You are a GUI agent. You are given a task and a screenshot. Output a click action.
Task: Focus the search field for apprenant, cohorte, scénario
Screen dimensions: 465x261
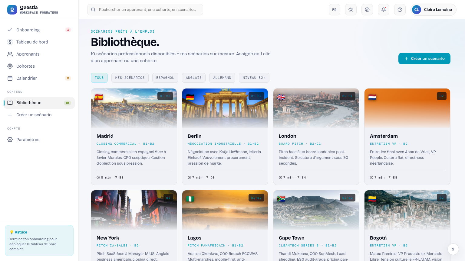[145, 10]
